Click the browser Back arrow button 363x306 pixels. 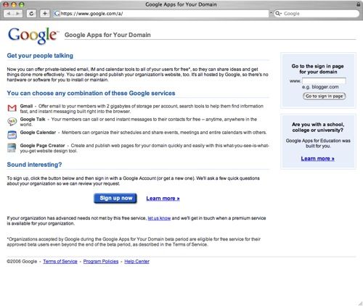9,14
